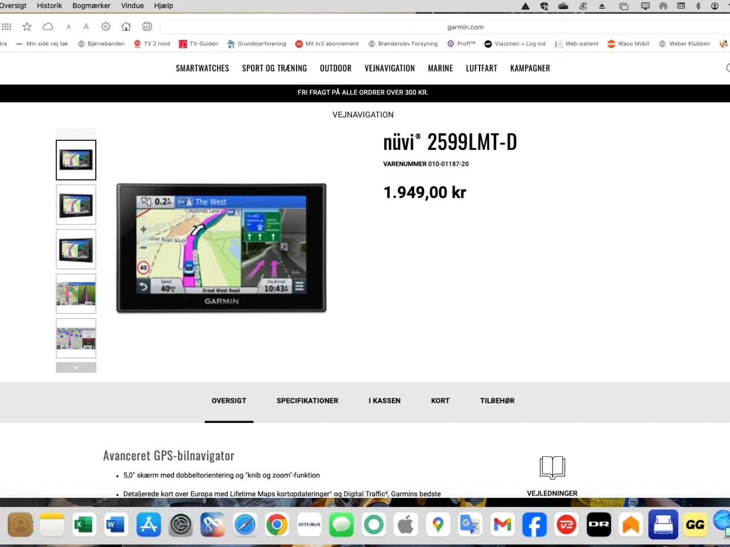Open TV 2 nord bookmark
Screen dimensions: 730x547
tap(152, 44)
